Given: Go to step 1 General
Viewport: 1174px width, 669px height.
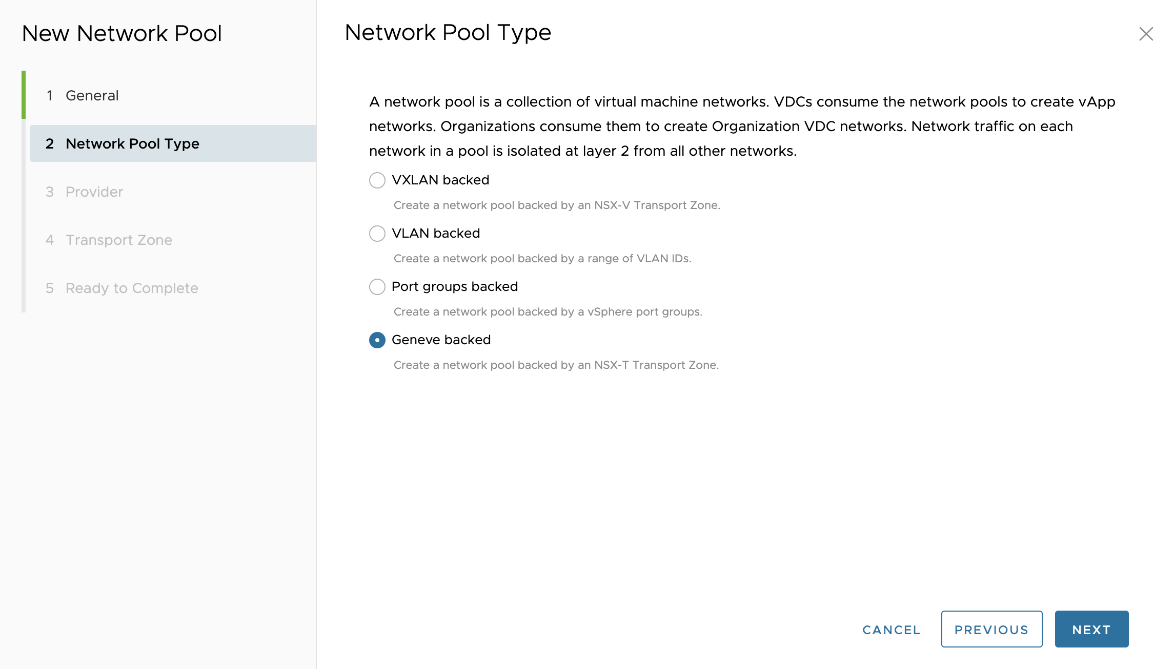Looking at the screenshot, I should coord(92,96).
